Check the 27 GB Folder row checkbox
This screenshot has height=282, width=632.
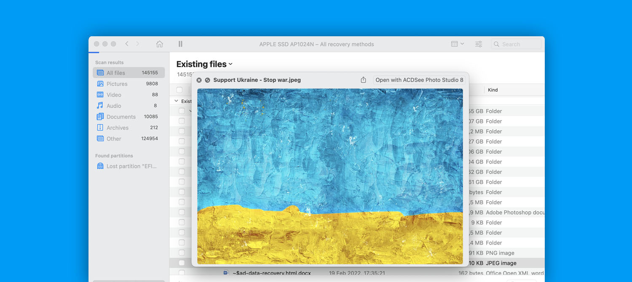pos(182,141)
